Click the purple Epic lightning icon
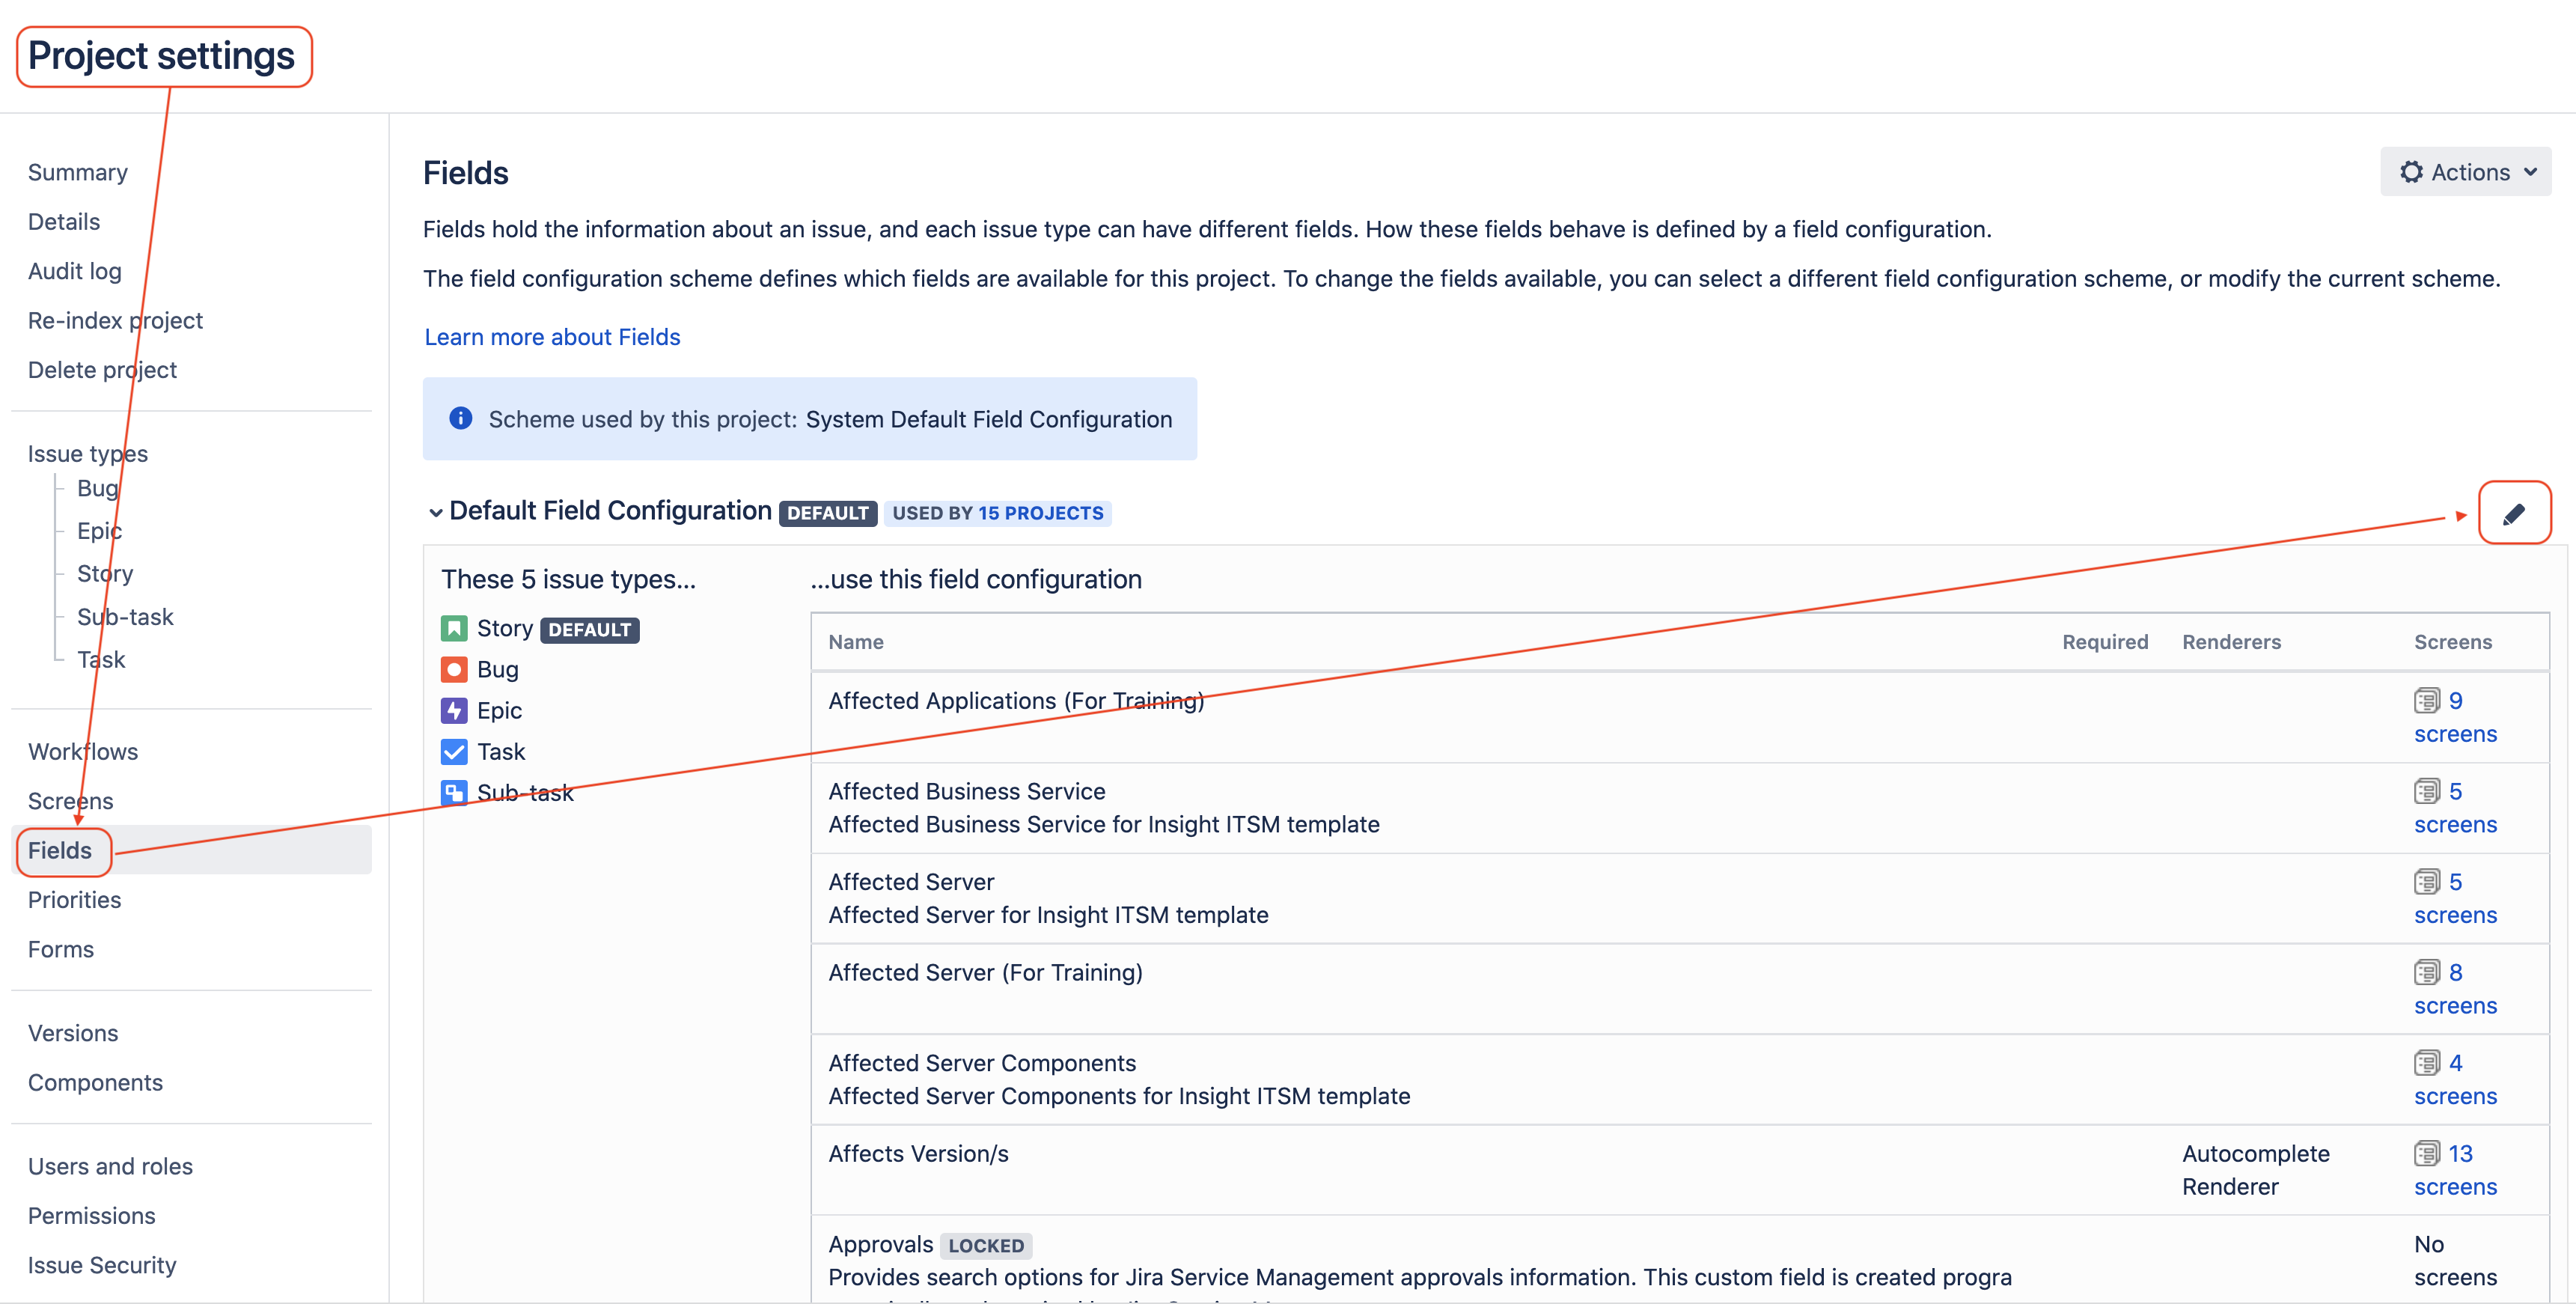Screen dimensions: 2576x1304 (454, 710)
